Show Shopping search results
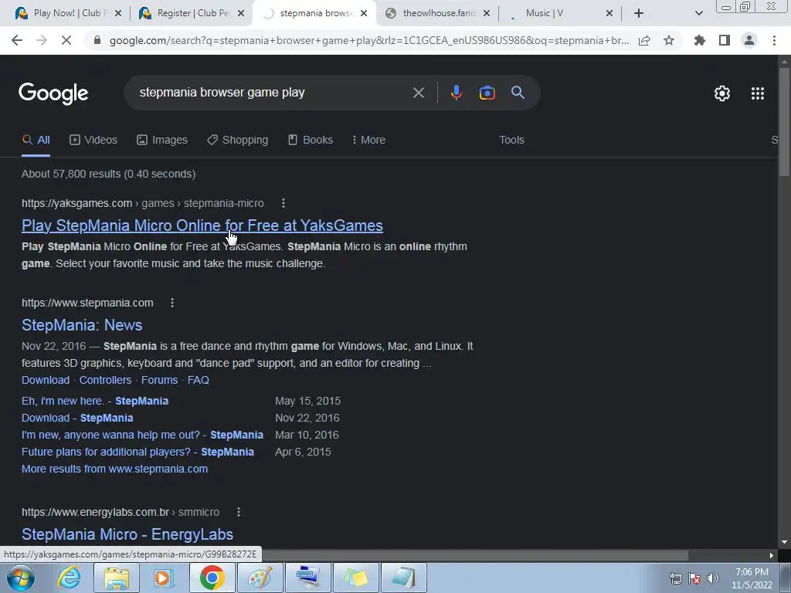The height and width of the screenshot is (593, 791). point(238,141)
